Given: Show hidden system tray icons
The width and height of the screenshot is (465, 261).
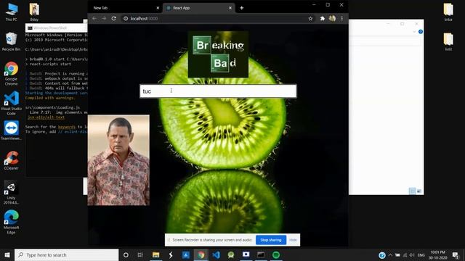Looking at the screenshot, I should pyautogui.click(x=390, y=254).
